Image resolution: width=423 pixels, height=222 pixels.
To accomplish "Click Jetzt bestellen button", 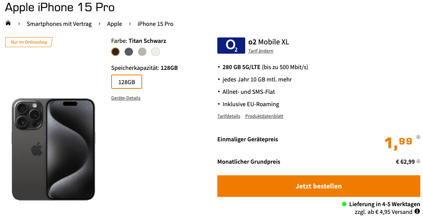I will (x=318, y=186).
